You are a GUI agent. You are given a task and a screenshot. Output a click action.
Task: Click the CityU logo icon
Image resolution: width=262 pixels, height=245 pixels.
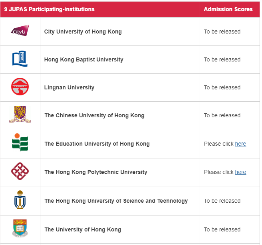click(20, 31)
